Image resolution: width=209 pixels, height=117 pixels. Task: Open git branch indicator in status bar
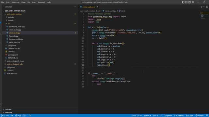pyautogui.click(x=5, y=116)
